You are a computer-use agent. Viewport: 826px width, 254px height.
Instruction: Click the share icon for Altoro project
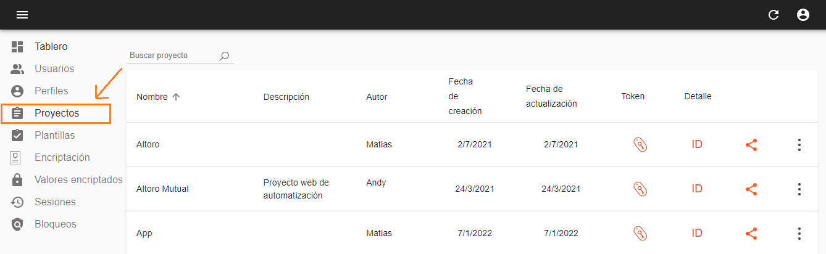pyautogui.click(x=751, y=145)
